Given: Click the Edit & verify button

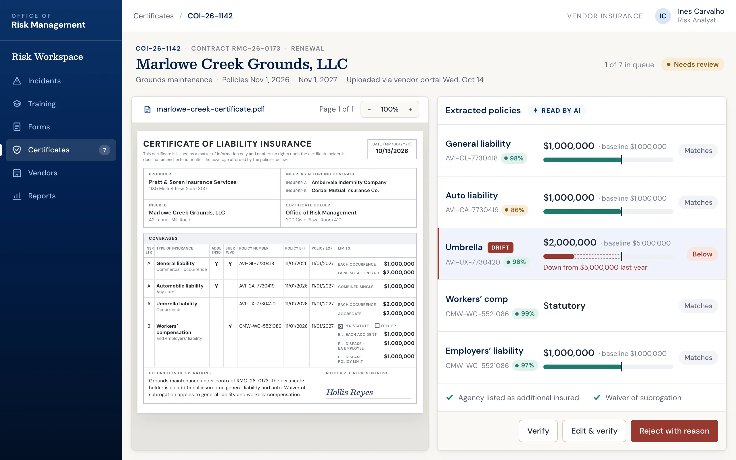Looking at the screenshot, I should [x=594, y=431].
